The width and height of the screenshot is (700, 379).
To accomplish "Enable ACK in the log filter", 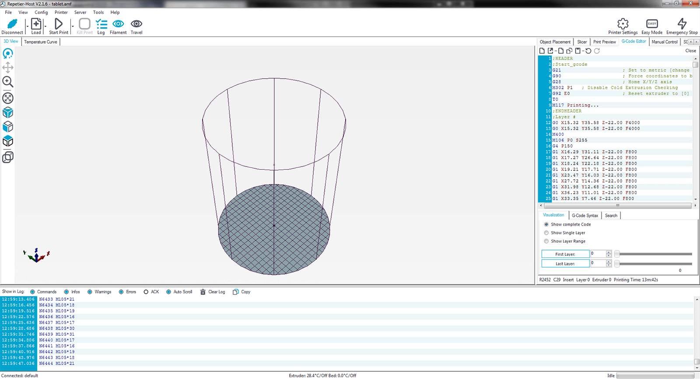I will click(146, 292).
